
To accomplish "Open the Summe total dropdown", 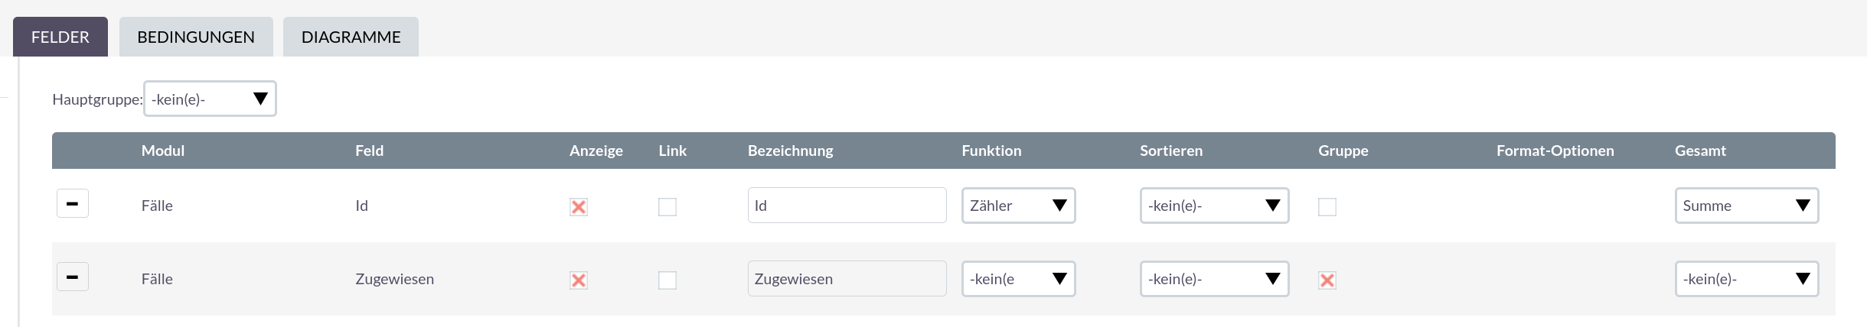I will coord(1746,206).
